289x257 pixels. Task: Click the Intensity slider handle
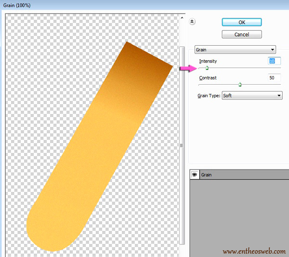(x=207, y=68)
